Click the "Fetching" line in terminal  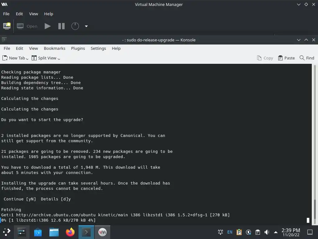pos(11,209)
